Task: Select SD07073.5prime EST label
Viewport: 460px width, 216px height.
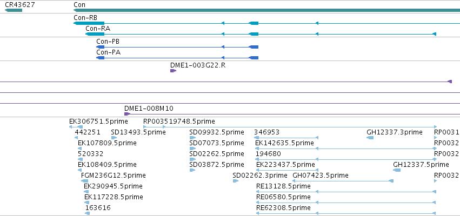Action: point(217,143)
